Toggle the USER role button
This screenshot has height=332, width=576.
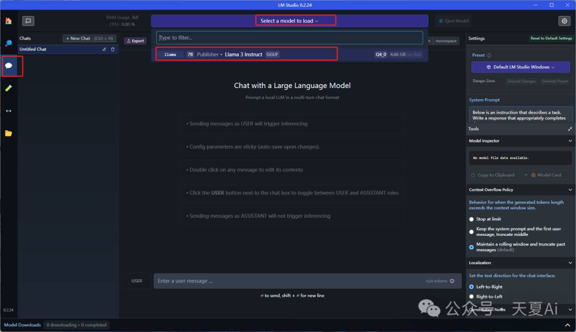[137, 281]
